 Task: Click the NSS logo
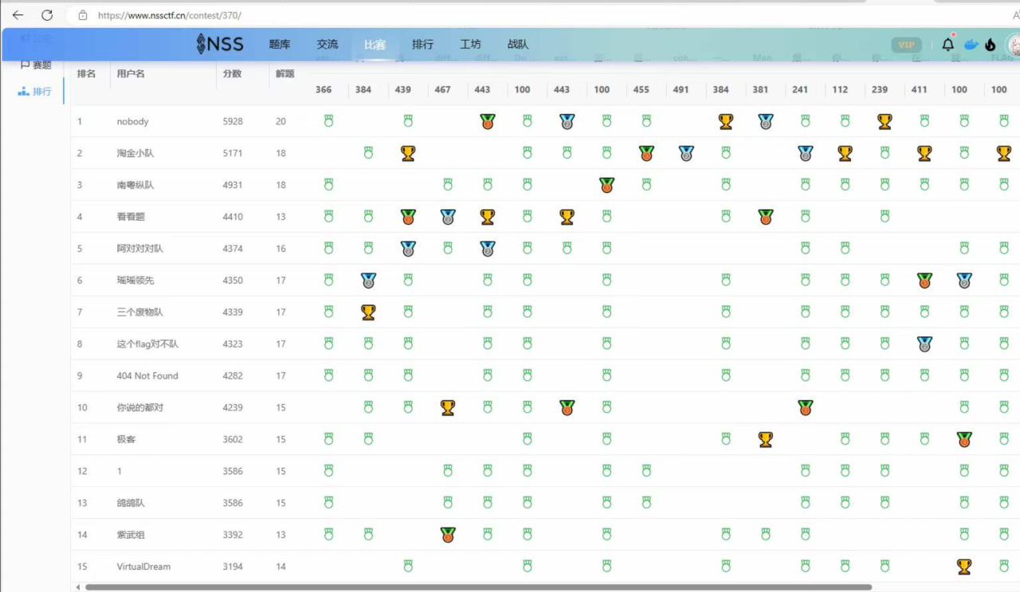[x=220, y=45]
